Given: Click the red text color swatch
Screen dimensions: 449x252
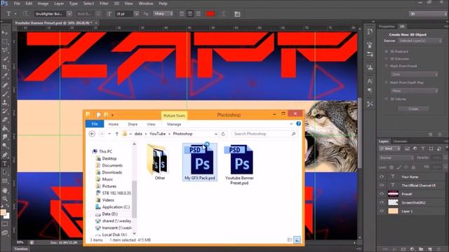Looking at the screenshot, I should 210,14.
